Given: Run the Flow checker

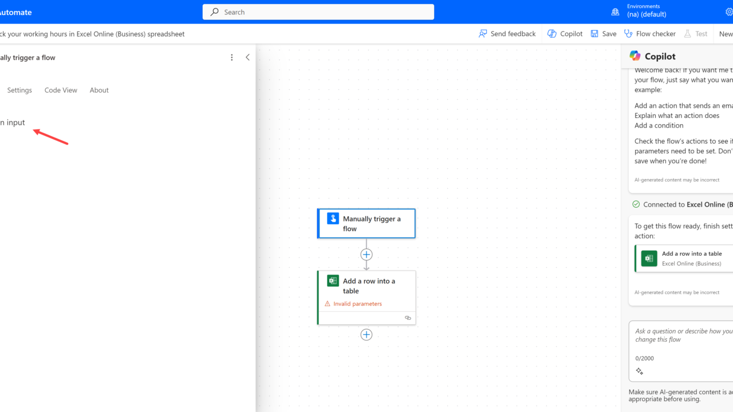Looking at the screenshot, I should (650, 34).
